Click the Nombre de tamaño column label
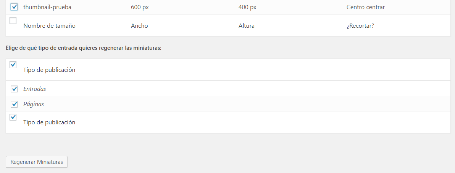Viewport: 455px width, 173px height. (x=49, y=26)
